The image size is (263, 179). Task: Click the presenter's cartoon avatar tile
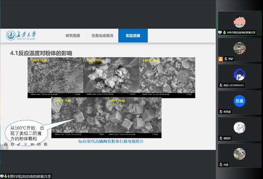pyautogui.click(x=240, y=23)
